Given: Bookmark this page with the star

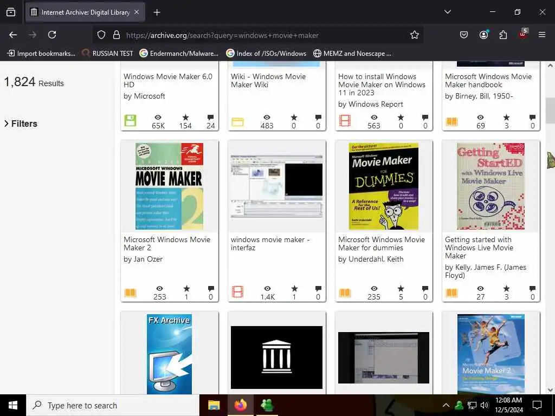Looking at the screenshot, I should (415, 35).
